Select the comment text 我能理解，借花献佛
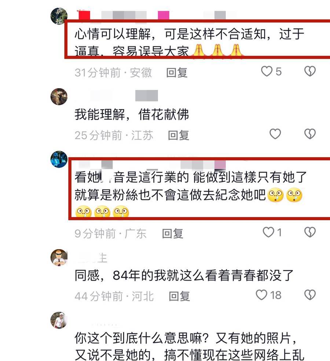The image size is (330, 361). (x=132, y=114)
